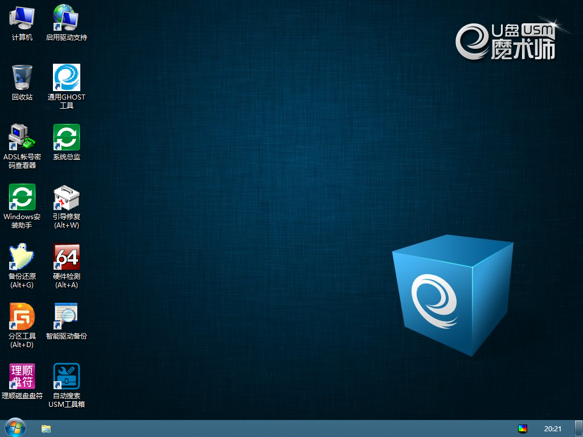Click the 20:21 taskbar clock
583x437 pixels.
click(x=552, y=429)
